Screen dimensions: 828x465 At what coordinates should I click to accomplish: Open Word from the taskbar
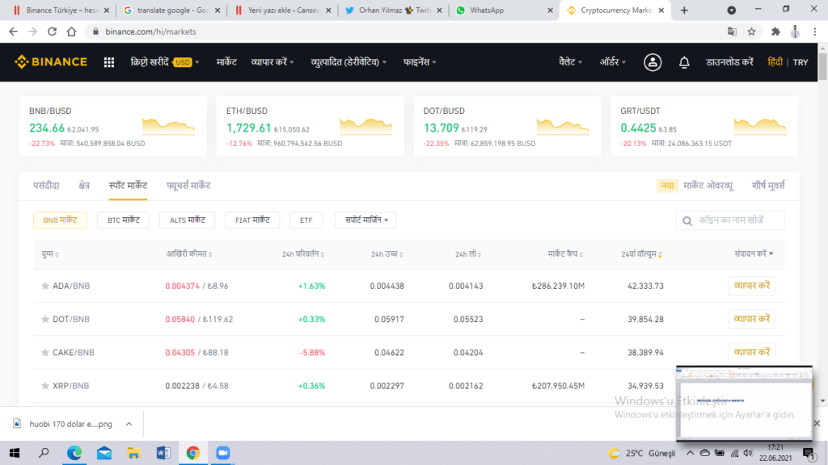click(x=163, y=453)
